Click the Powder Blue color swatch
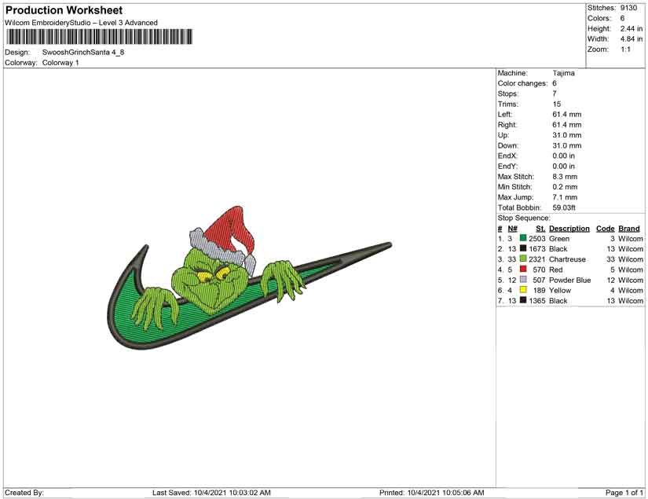 [x=523, y=279]
